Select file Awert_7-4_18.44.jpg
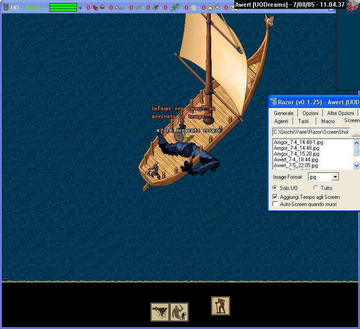The height and width of the screenshot is (329, 360). pyautogui.click(x=296, y=160)
